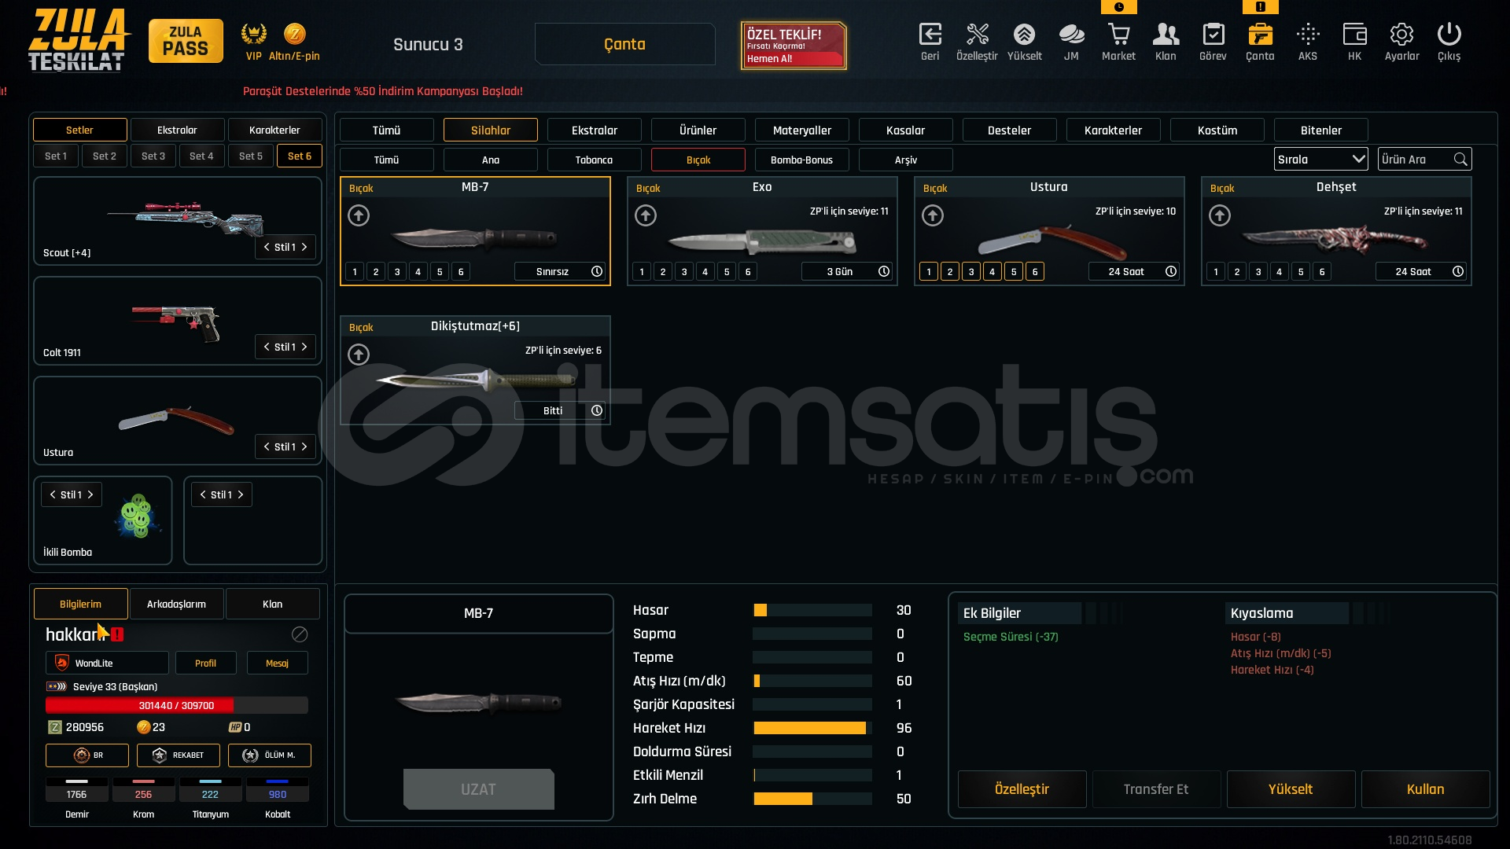
Task: Select the Kasalar tab
Action: (905, 130)
